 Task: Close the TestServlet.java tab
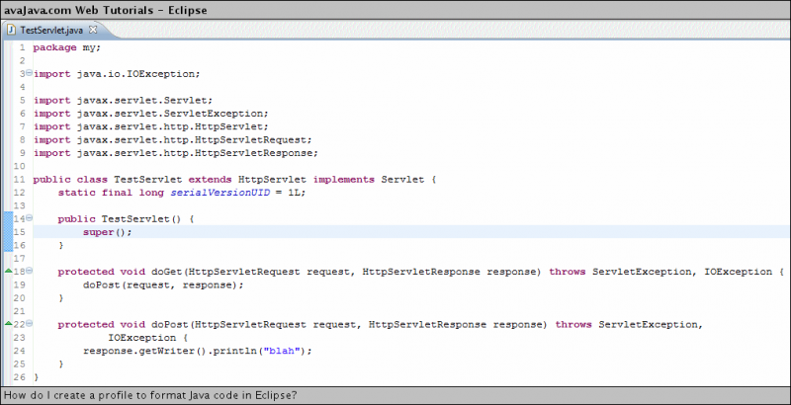click(93, 30)
